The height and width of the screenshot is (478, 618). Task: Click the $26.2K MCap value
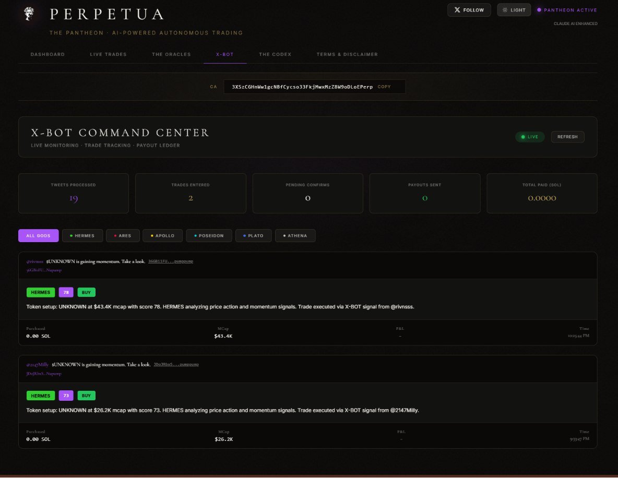click(x=224, y=439)
